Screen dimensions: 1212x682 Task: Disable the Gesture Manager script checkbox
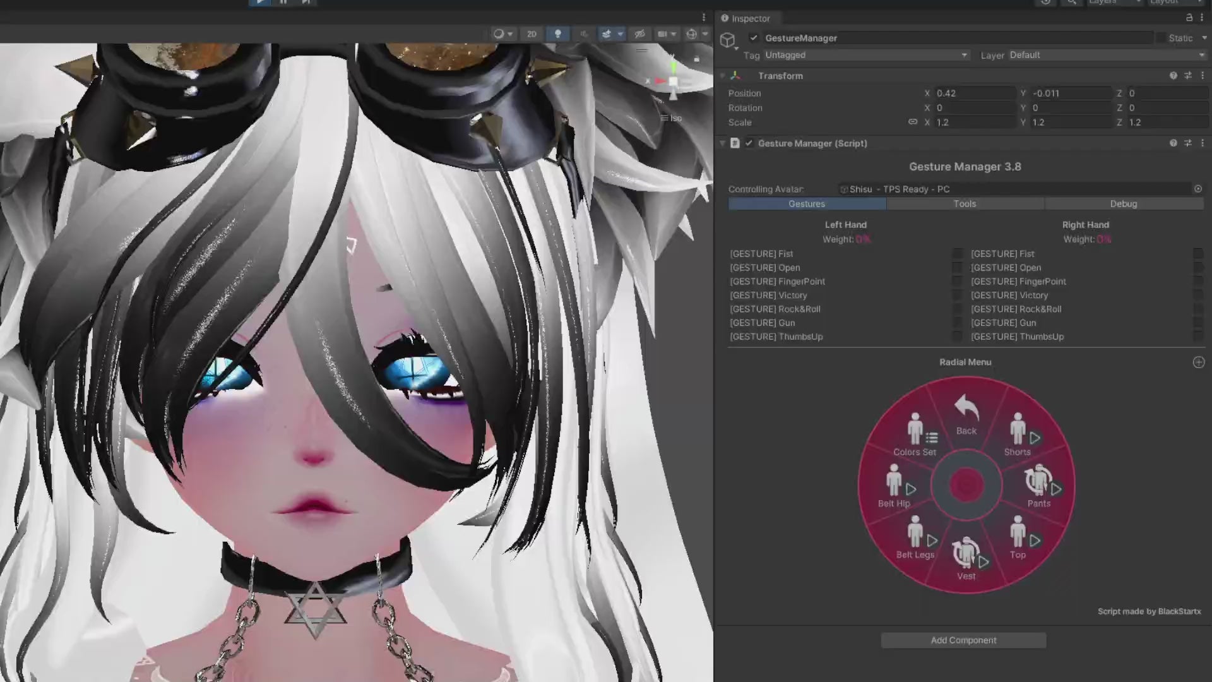click(749, 143)
